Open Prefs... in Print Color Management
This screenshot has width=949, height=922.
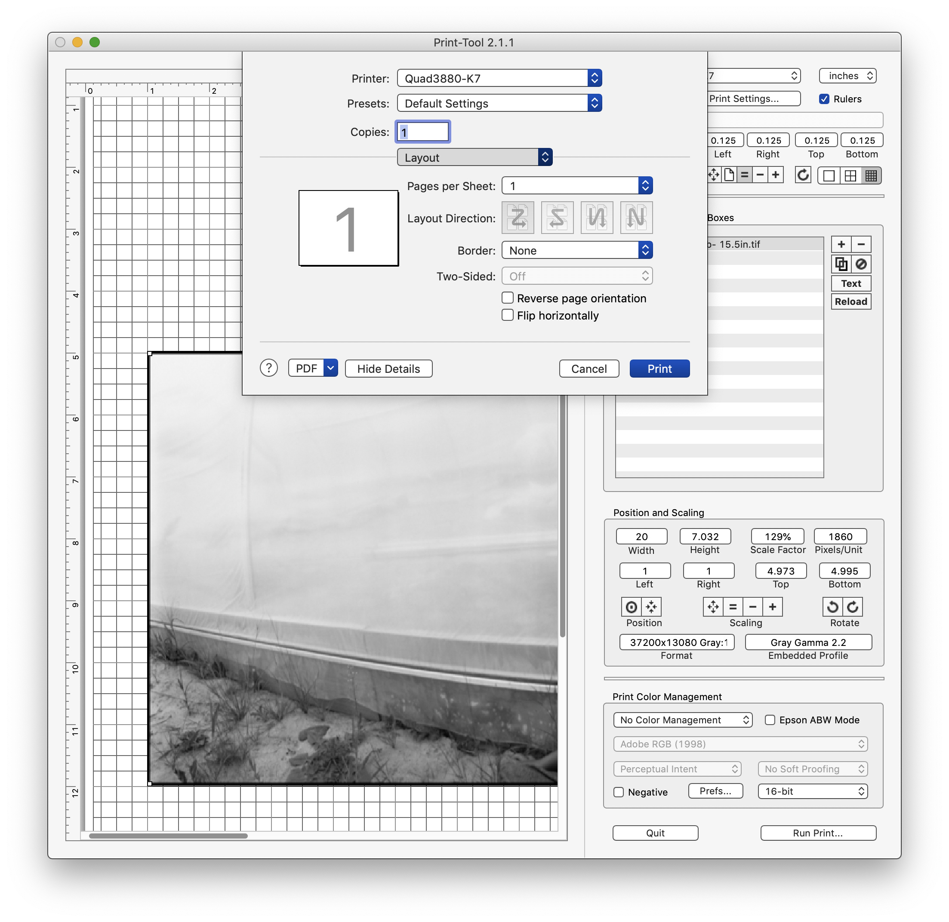click(715, 791)
